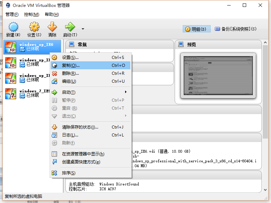This screenshot has height=203, width=271.
Task: Click the saved-state icon on windows_xp_IE6
Action: pyautogui.click(x=22, y=49)
